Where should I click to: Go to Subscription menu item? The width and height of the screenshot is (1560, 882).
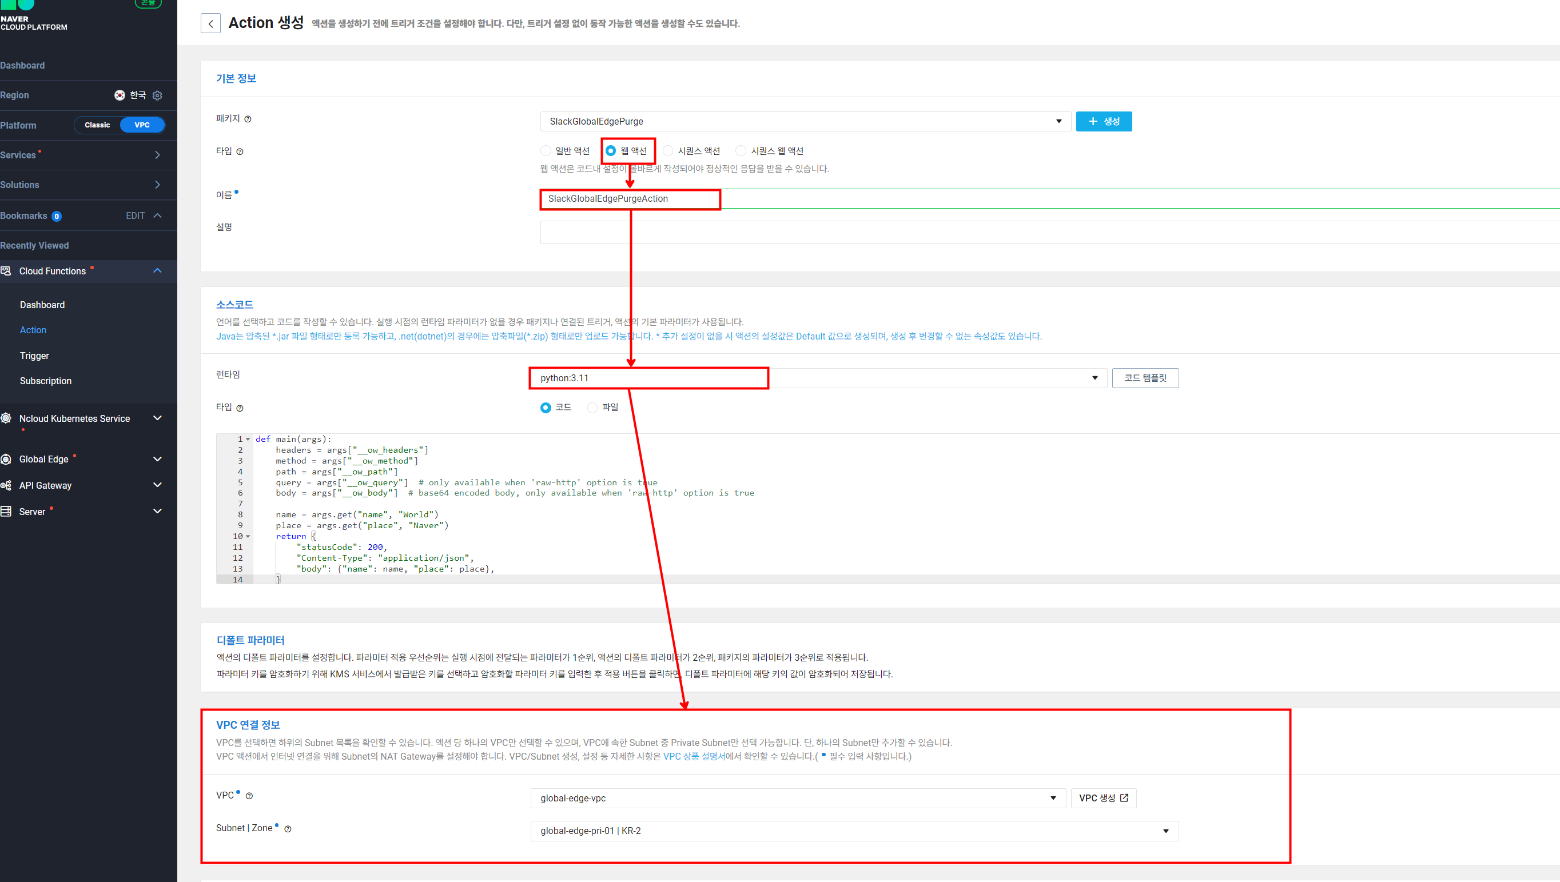(x=45, y=381)
